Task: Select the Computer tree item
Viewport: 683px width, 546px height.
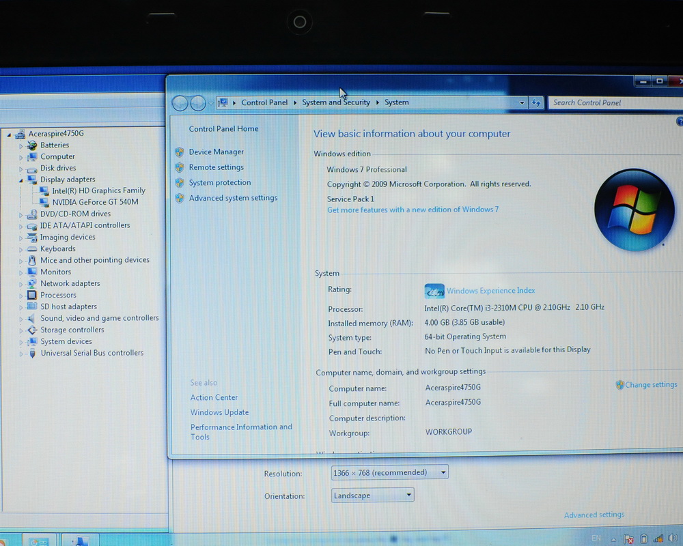Action: [x=57, y=157]
